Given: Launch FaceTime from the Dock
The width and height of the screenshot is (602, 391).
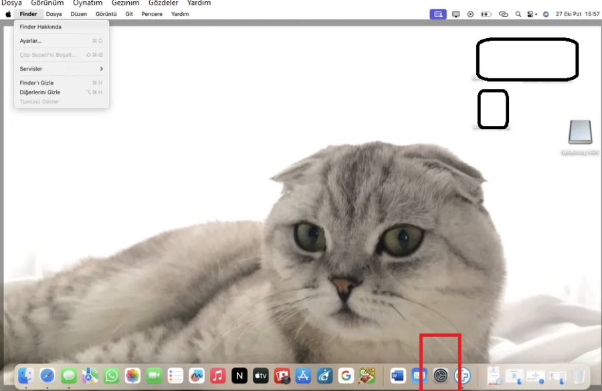Looking at the screenshot, I should click(154, 376).
